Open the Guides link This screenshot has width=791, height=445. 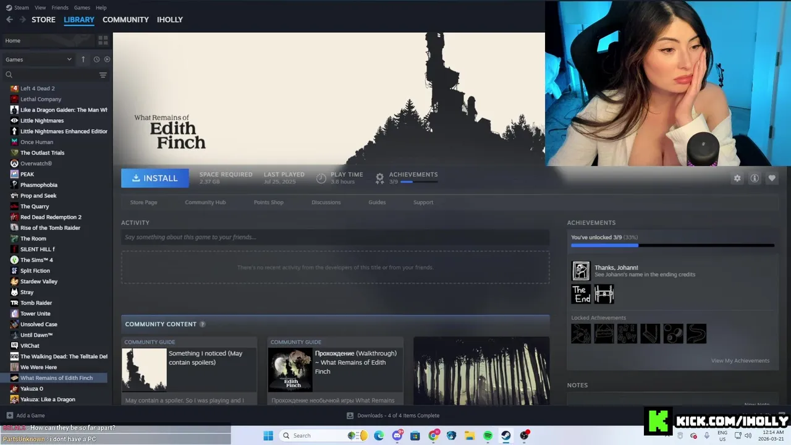coord(377,202)
